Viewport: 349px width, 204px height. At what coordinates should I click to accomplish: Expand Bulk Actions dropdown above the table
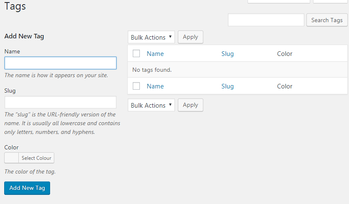pos(151,37)
